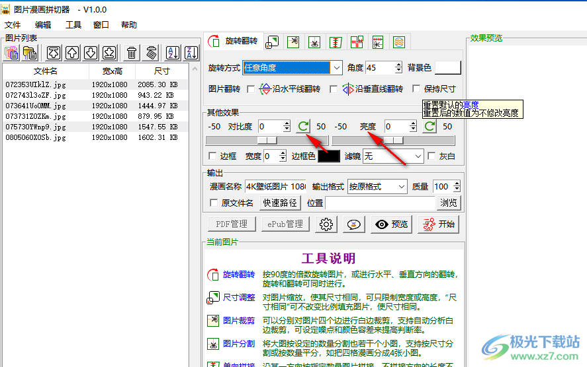
Task: Click the 亮度 spinner arrows
Action: pos(413,126)
